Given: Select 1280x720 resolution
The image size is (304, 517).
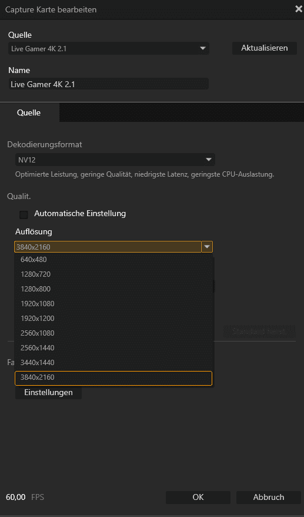Looking at the screenshot, I should (x=113, y=274).
